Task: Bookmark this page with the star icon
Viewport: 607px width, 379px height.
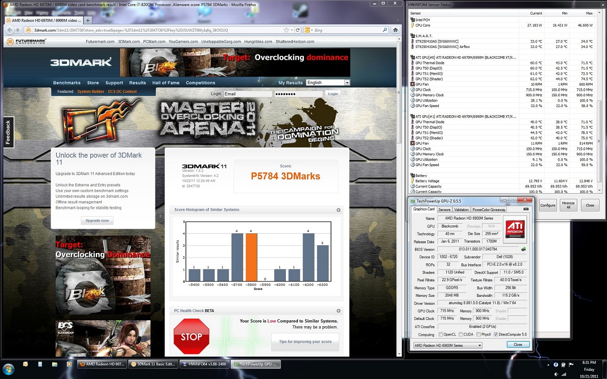Action: (x=286, y=30)
